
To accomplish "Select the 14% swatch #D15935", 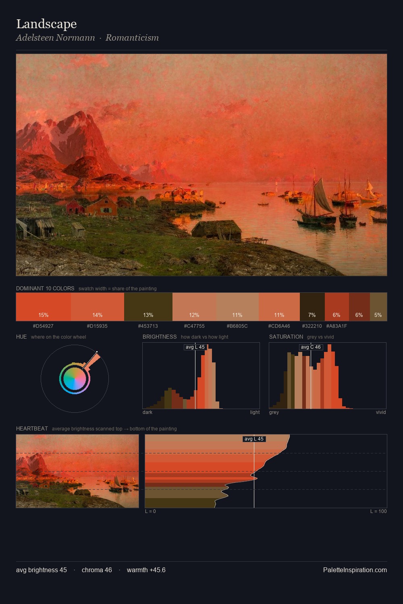I will tap(98, 307).
